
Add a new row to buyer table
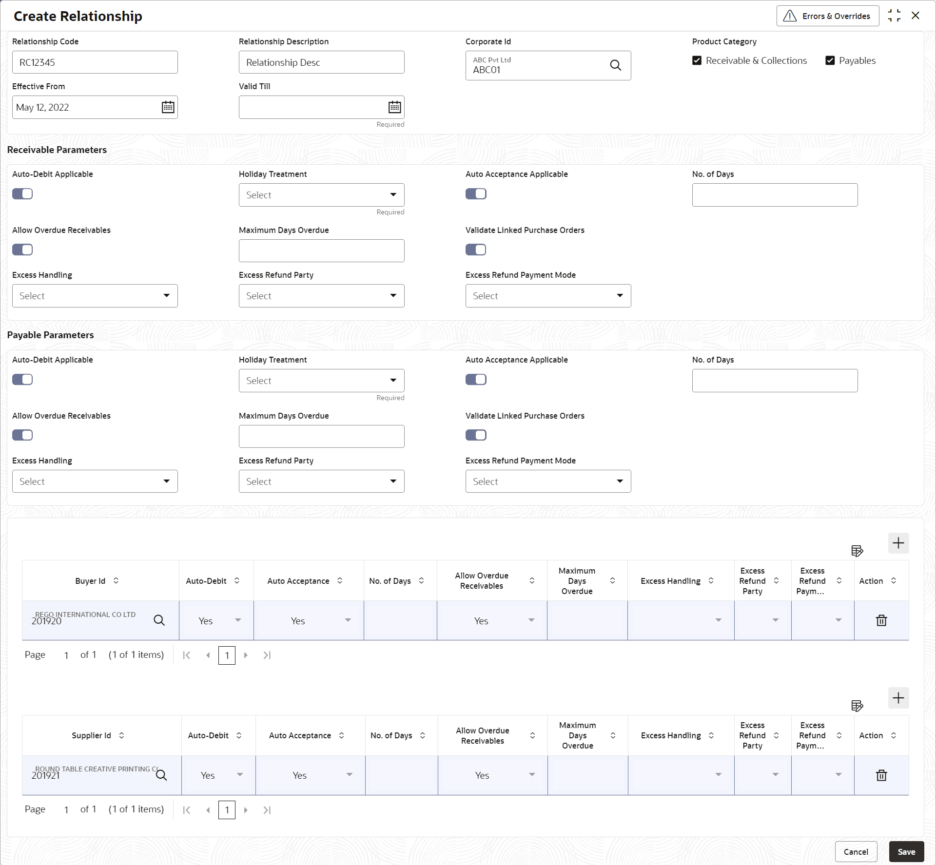point(898,543)
